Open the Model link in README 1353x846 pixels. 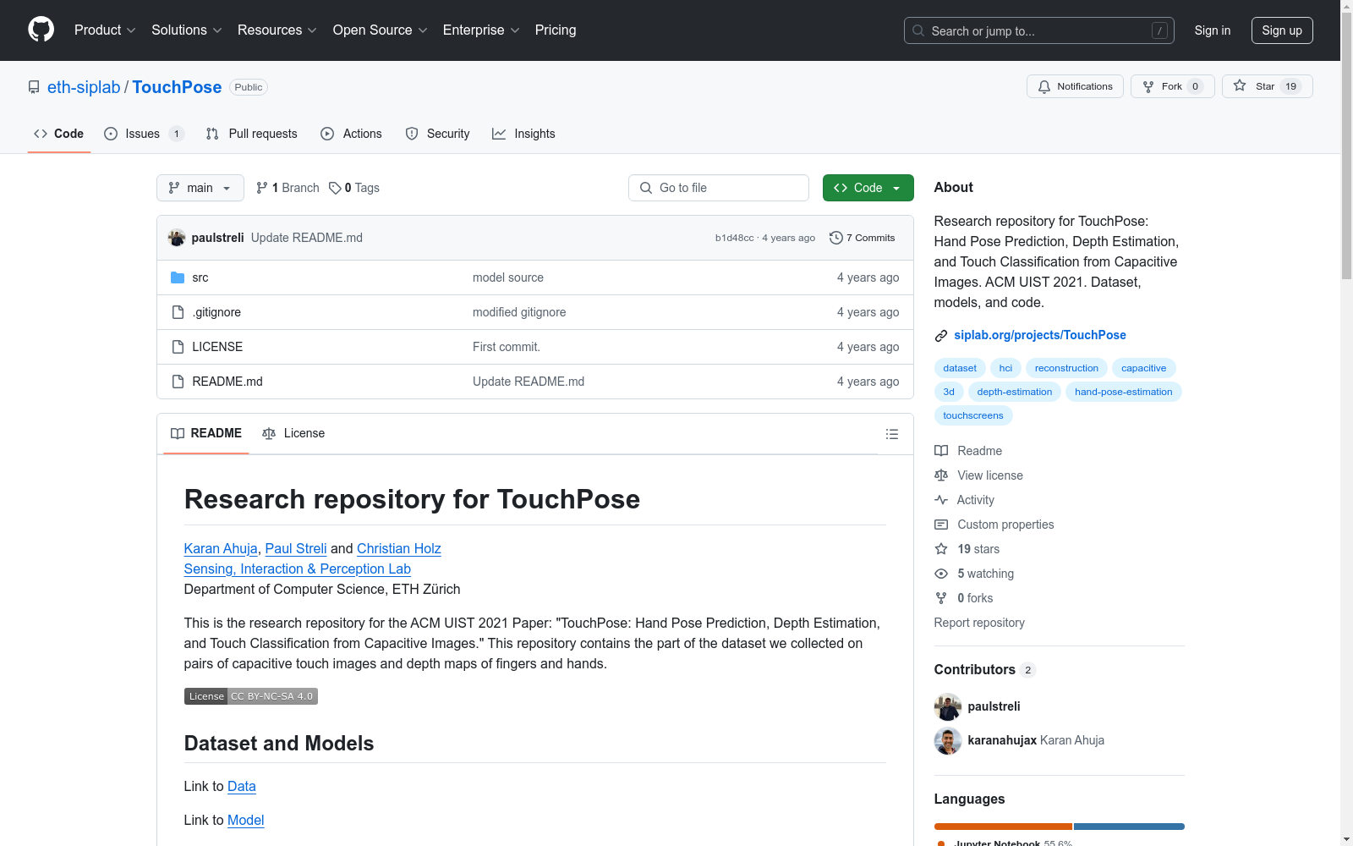click(246, 820)
